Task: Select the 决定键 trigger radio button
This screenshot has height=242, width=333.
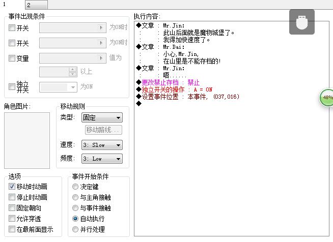Action: (75, 187)
